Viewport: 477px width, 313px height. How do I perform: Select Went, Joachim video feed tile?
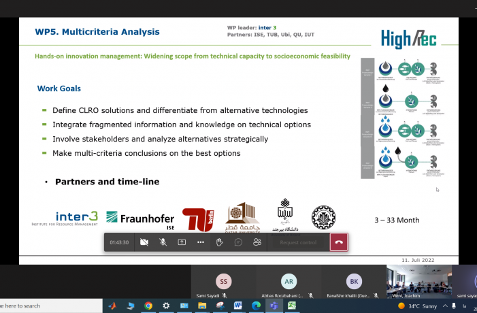pyautogui.click(x=419, y=282)
